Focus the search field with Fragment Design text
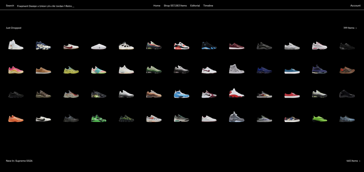Screen dimensions: 364x172 [46, 6]
